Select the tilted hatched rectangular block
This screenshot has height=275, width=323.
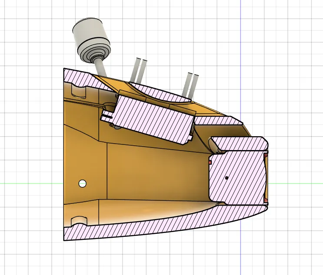[153, 120]
